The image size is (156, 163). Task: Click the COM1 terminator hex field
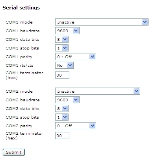point(62,75)
